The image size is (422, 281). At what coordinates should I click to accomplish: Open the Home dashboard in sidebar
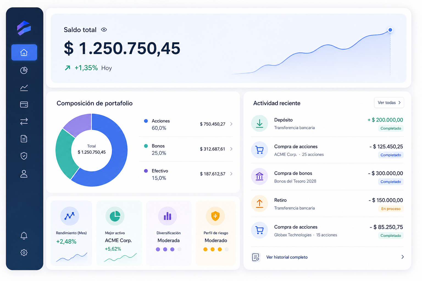point(24,52)
